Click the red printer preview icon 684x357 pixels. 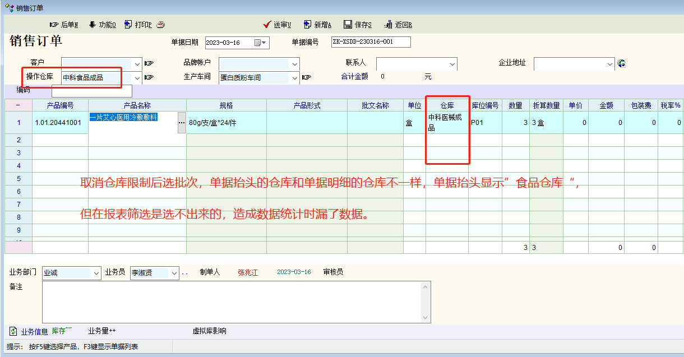pos(160,25)
